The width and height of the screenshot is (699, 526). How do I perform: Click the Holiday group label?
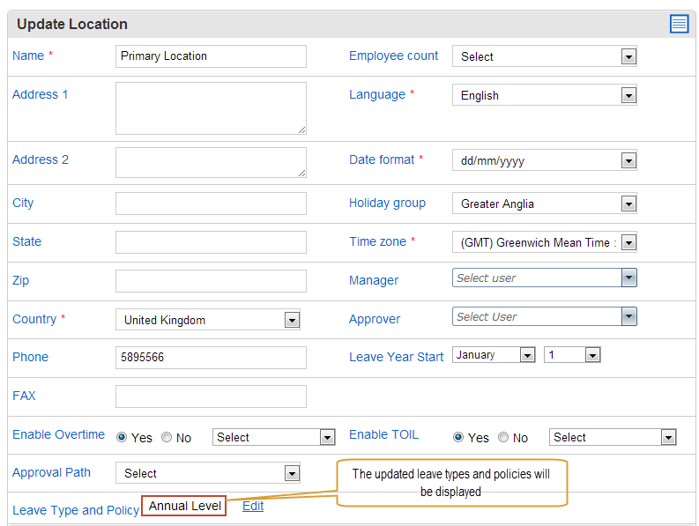[387, 204]
